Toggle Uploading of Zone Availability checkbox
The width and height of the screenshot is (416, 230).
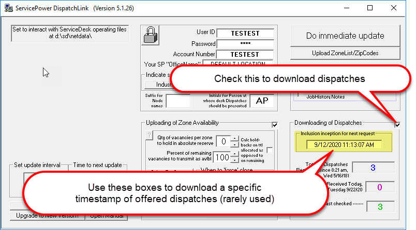coord(275,125)
